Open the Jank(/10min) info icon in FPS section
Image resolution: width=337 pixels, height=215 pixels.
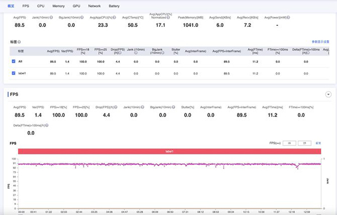point(143,107)
